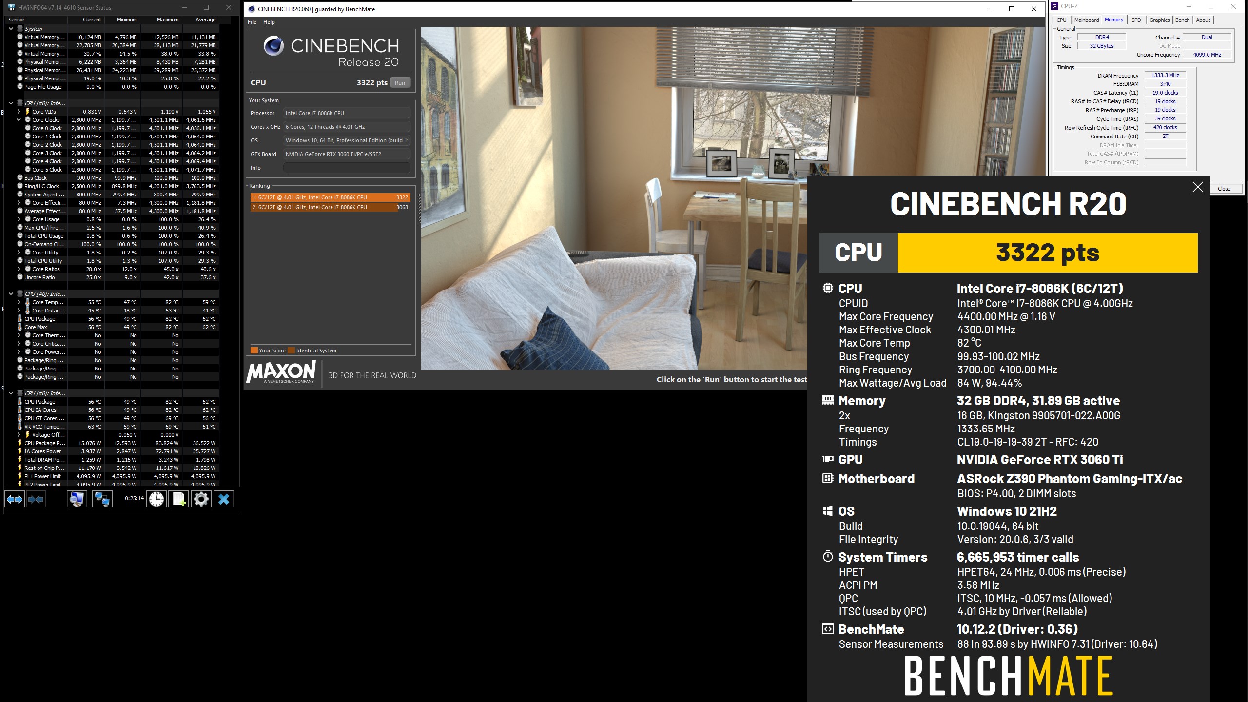Click the Processor field showing Intel Core i7-8086K
The height and width of the screenshot is (702, 1248).
pyautogui.click(x=347, y=113)
